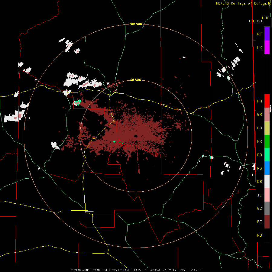Click the 50 NMI range ring label
Screen dimensions: 272x272
coord(136,80)
